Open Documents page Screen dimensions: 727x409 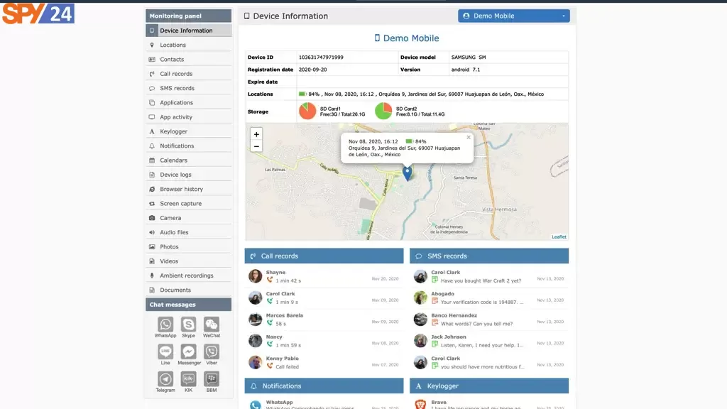pos(188,290)
